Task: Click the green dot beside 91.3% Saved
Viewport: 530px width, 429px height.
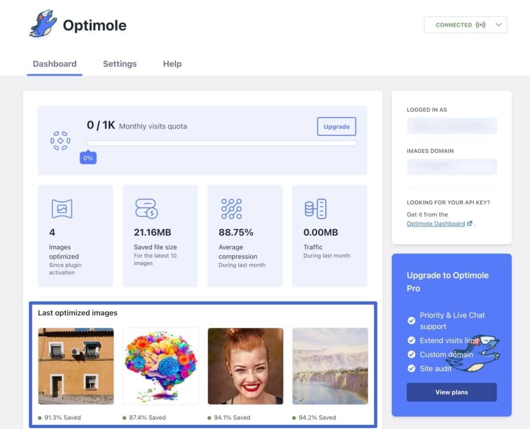Action: click(x=40, y=418)
